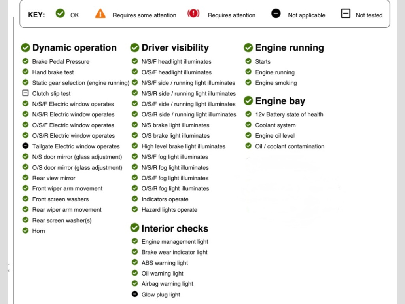Viewport: 405px width, 304px height.
Task: Click check icon next to Airbag warning light
Action: point(134,283)
